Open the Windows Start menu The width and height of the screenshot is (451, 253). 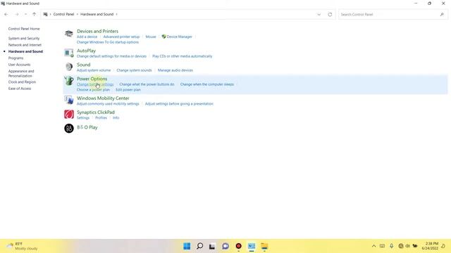[x=187, y=246]
